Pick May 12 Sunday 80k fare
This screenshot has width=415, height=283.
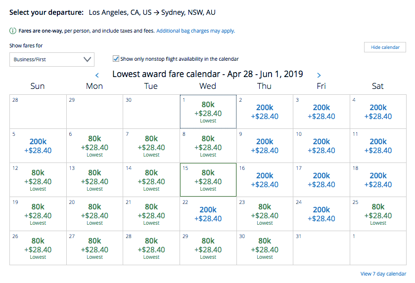38,180
